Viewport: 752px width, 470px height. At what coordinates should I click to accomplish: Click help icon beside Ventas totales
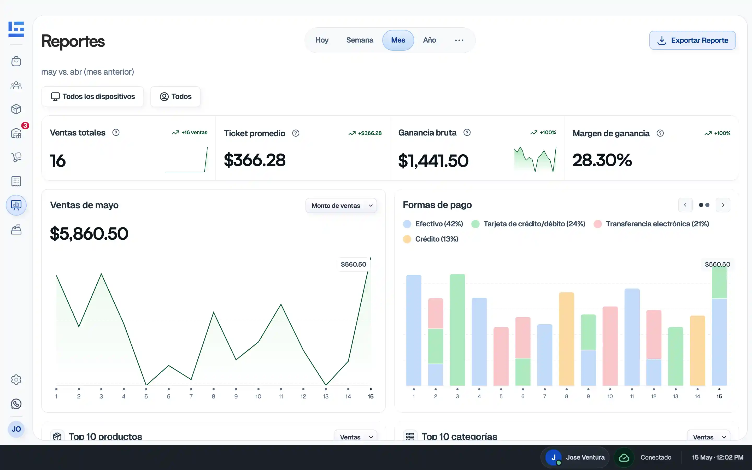[116, 132]
